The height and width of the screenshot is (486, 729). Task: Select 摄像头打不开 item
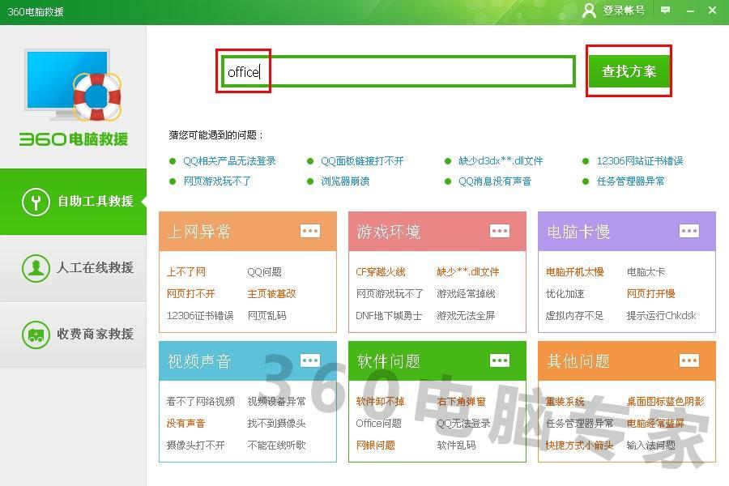[195, 445]
